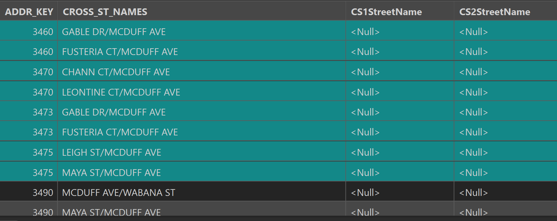Click CS1StreetName Null cell in CHANN CT row
The height and width of the screenshot is (221, 557).
(365, 72)
